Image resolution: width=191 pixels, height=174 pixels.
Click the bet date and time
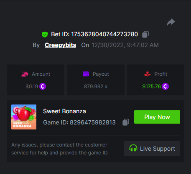pos(125,45)
